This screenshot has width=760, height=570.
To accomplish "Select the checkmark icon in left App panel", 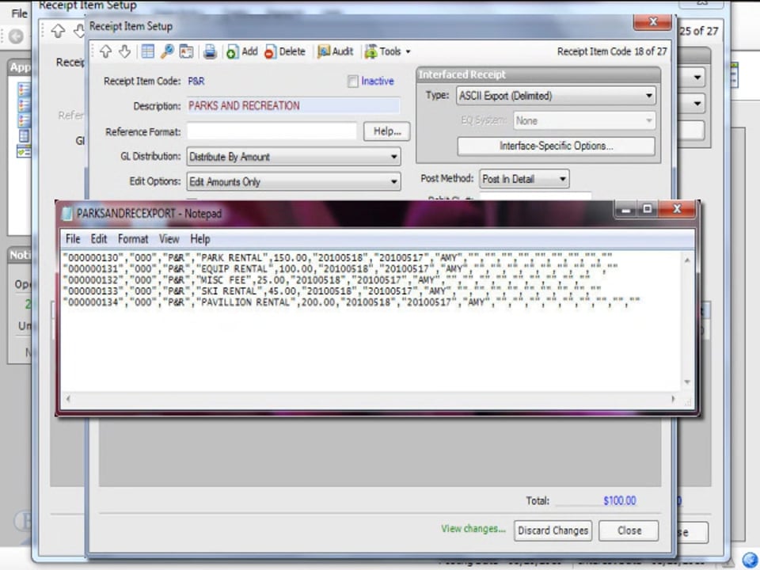I will tap(24, 151).
